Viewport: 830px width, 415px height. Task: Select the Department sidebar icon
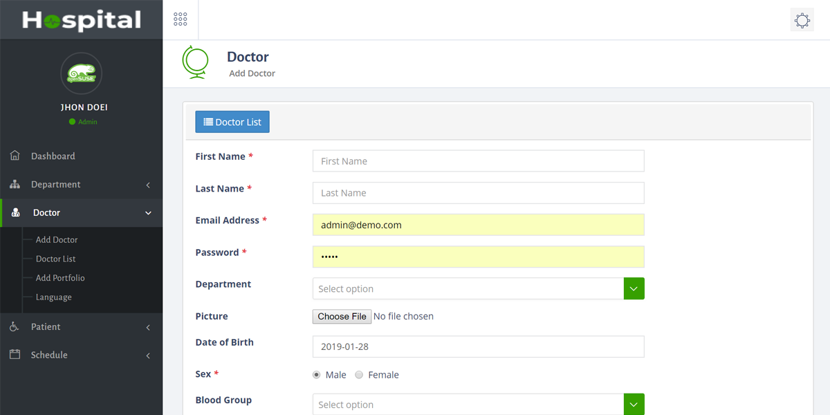click(15, 184)
